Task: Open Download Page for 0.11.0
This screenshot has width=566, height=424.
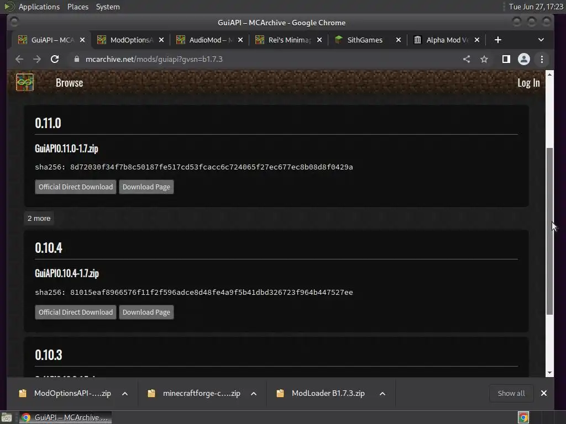Action: (146, 187)
